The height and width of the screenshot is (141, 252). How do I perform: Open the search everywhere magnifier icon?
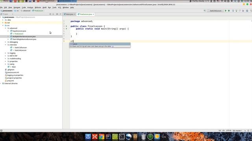(x=251, y=11)
